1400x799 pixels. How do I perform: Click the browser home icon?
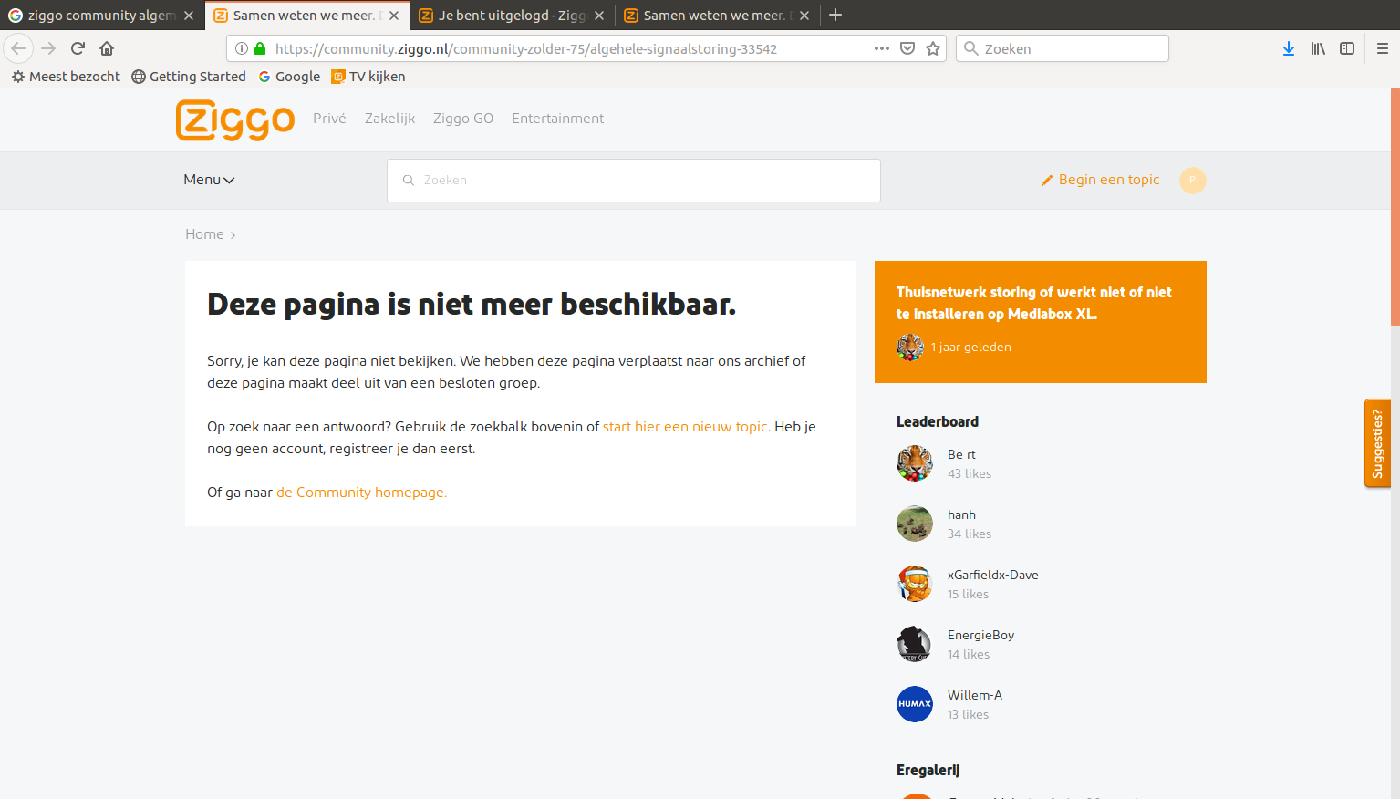[107, 48]
